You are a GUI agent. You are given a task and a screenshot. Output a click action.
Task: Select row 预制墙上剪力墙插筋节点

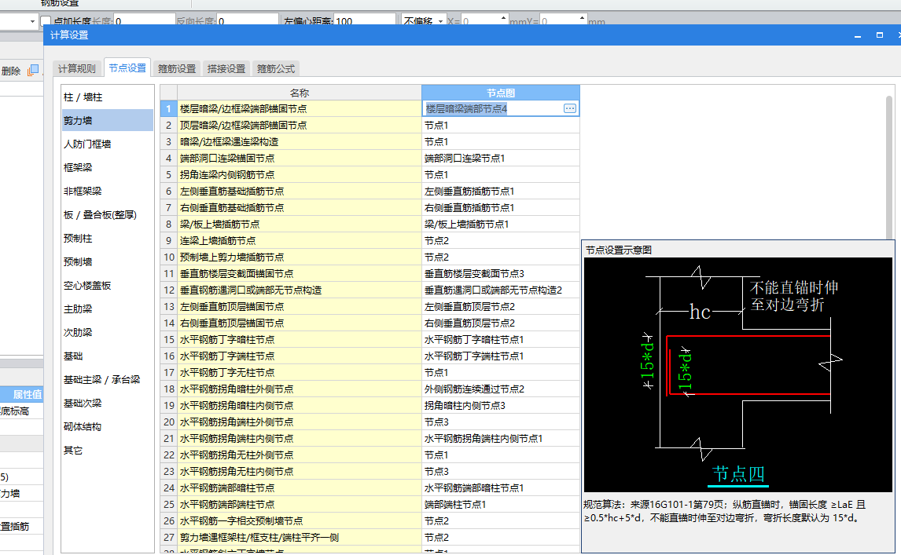[x=300, y=257]
